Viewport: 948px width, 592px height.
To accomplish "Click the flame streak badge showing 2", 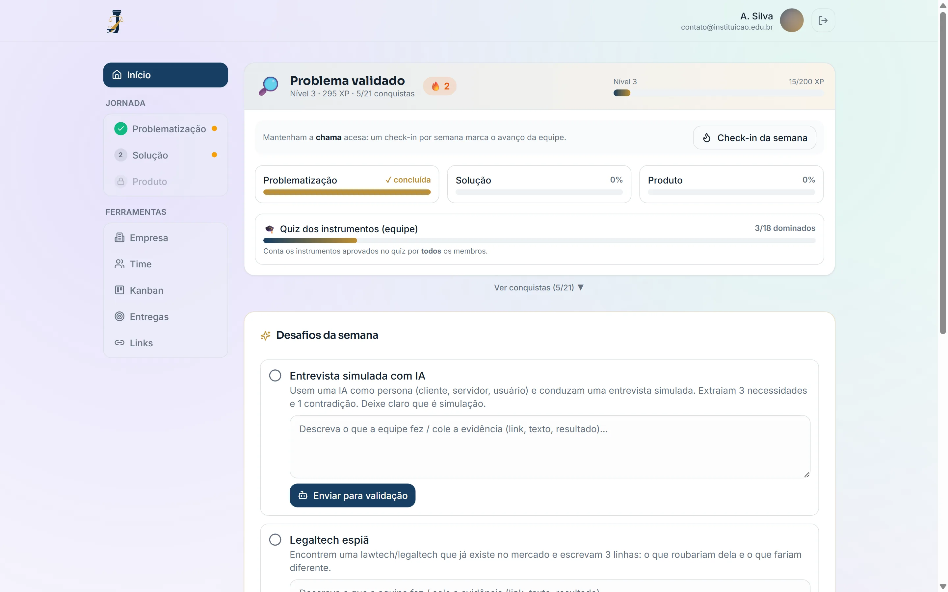I will (439, 86).
